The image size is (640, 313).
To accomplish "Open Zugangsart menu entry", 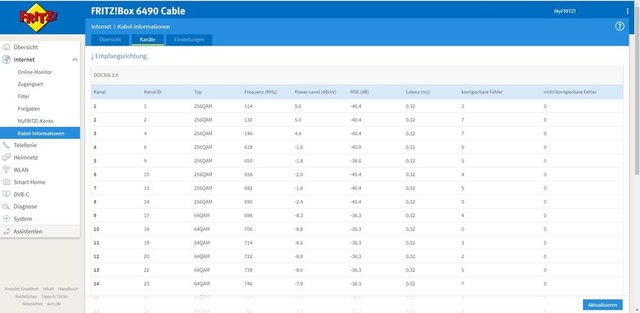I will [30, 84].
